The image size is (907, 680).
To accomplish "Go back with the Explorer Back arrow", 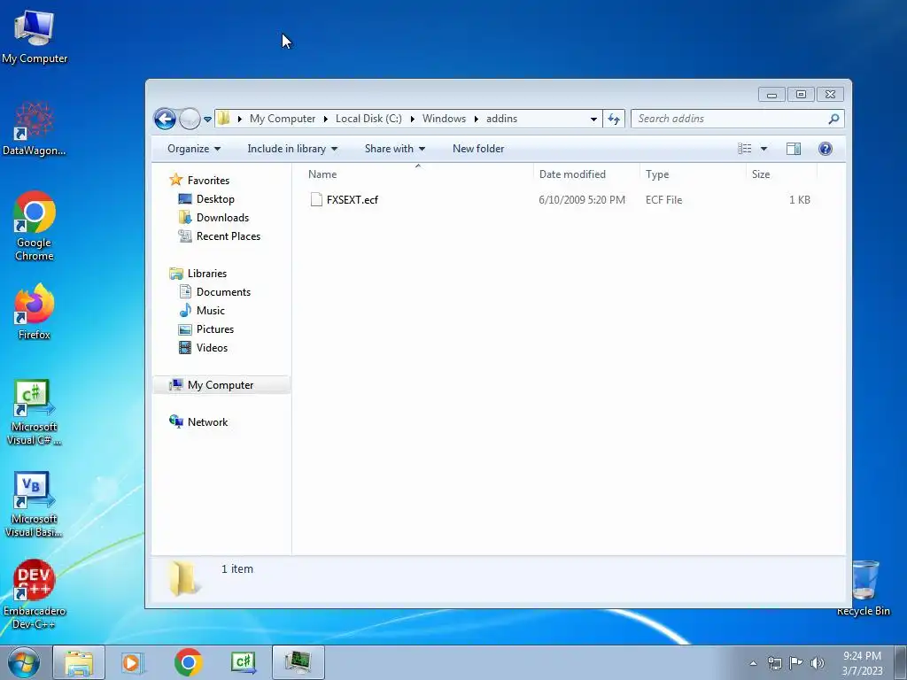I will point(165,120).
